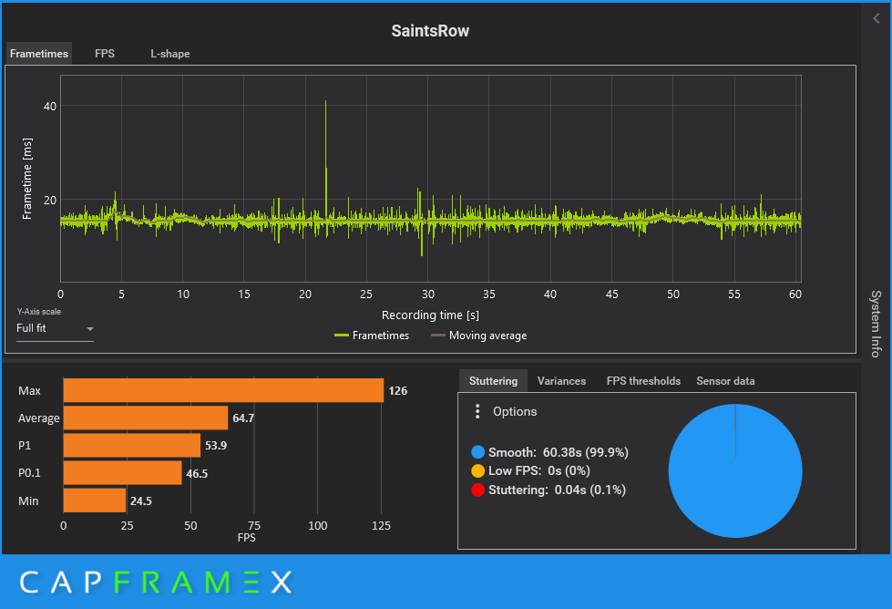Toggle the Moving average legend marker

[x=438, y=335]
